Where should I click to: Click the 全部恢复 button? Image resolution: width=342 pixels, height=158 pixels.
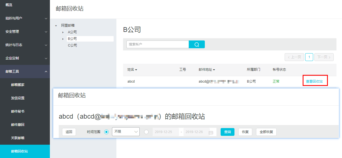point(266,132)
